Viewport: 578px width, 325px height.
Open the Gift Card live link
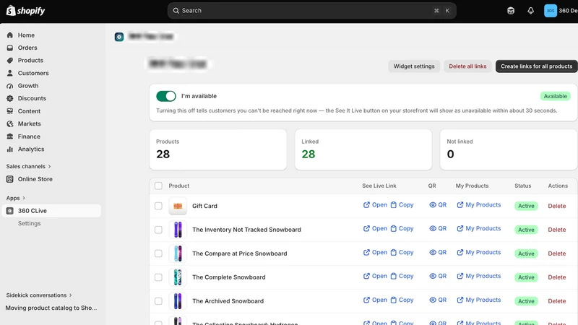click(375, 205)
